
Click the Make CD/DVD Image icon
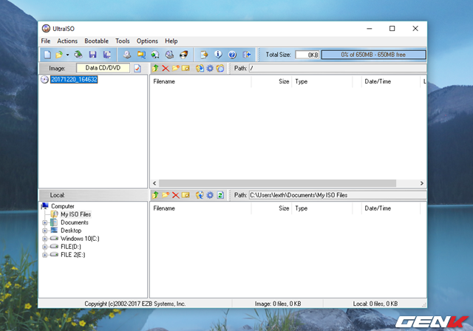coord(127,55)
